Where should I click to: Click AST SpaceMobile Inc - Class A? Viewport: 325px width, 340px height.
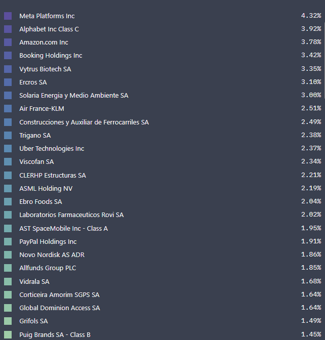(64, 229)
